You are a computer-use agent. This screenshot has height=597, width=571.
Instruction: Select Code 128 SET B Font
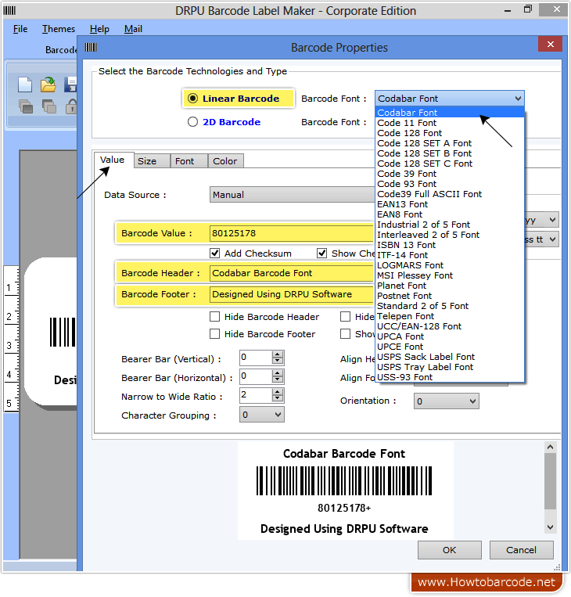[450, 153]
